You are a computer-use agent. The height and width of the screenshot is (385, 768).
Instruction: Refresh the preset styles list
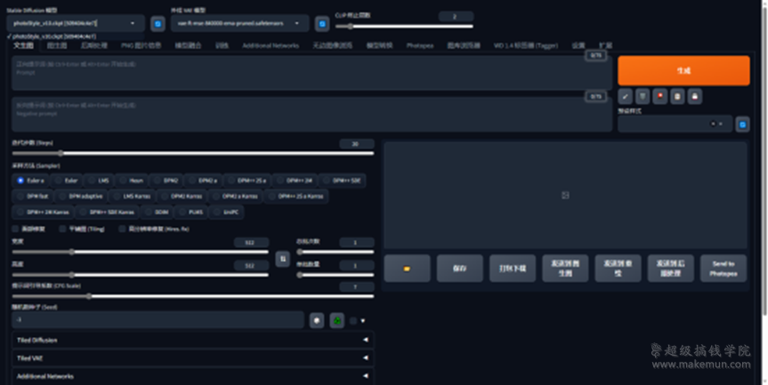point(741,124)
